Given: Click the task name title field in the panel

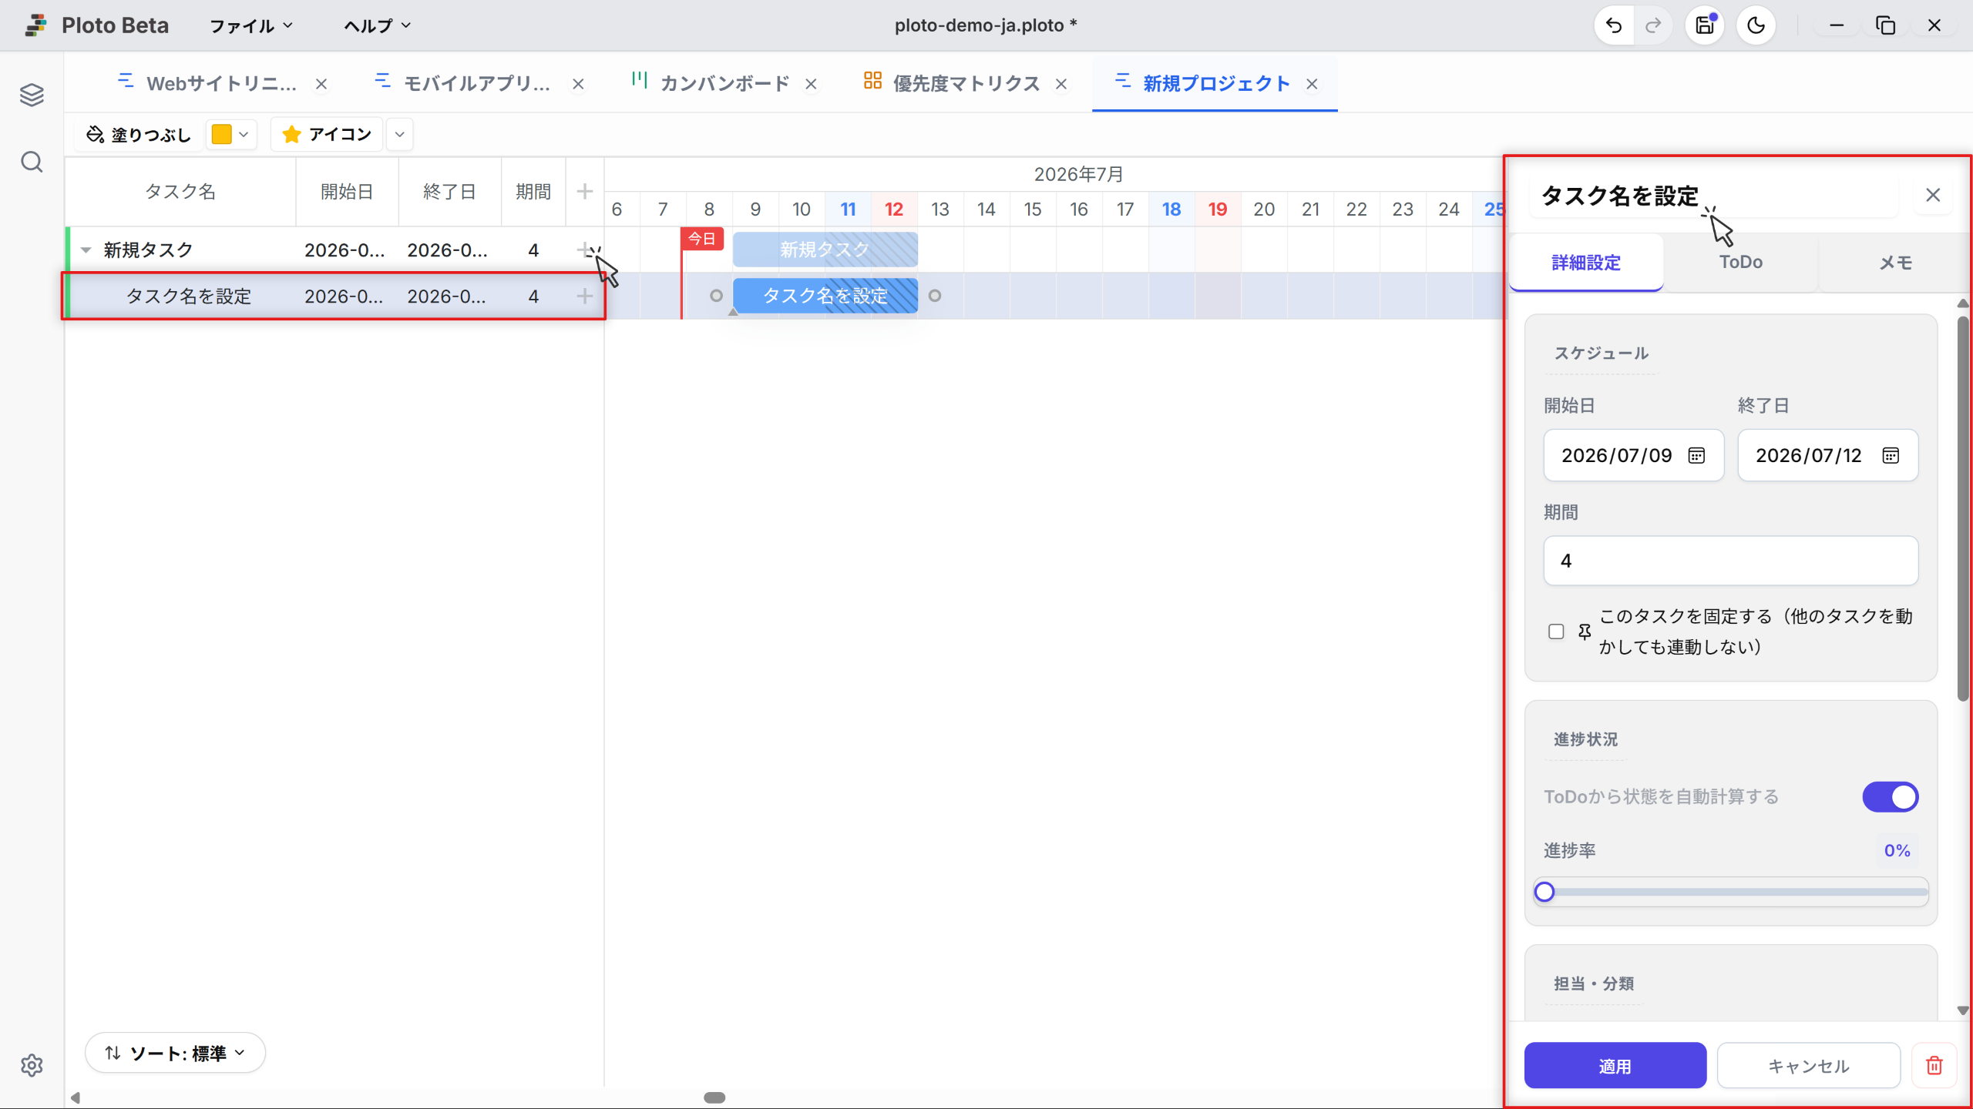Looking at the screenshot, I should (x=1714, y=196).
